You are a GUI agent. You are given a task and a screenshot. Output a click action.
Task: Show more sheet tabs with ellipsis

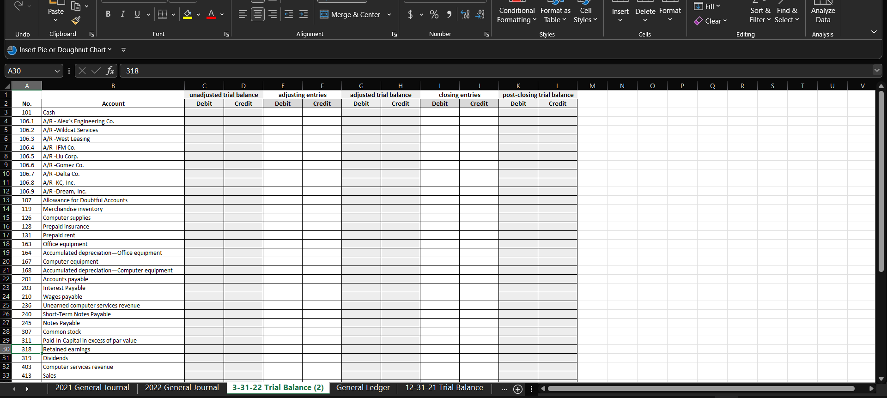coord(504,389)
